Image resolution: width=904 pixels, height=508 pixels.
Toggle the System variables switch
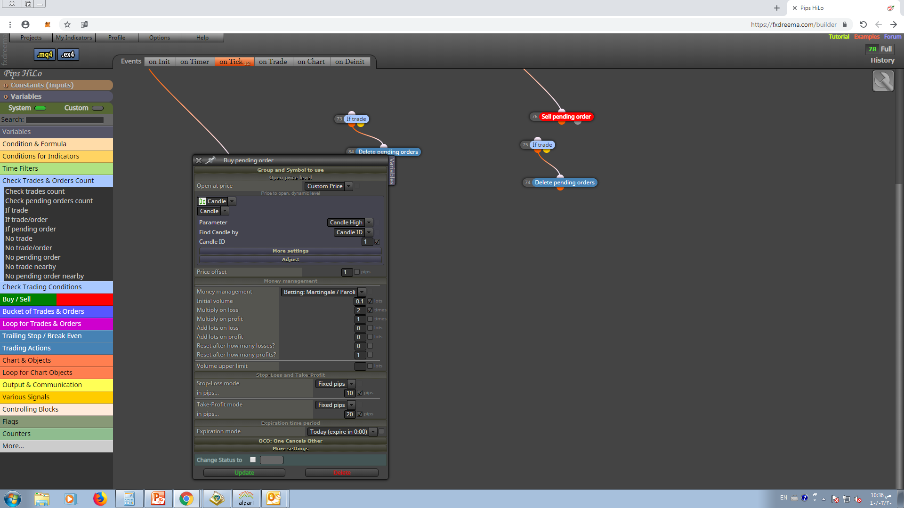coord(40,108)
